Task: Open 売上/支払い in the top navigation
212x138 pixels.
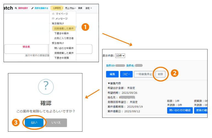Action: (x=70, y=8)
